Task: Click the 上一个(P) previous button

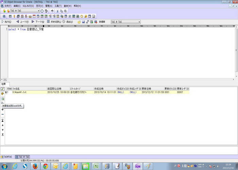Action: tap(22, 22)
